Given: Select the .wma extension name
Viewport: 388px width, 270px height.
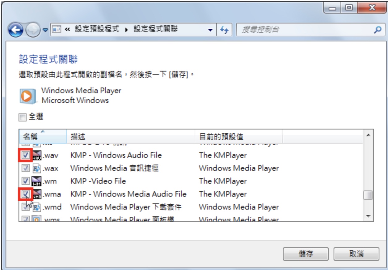Looking at the screenshot, I should pos(52,194).
